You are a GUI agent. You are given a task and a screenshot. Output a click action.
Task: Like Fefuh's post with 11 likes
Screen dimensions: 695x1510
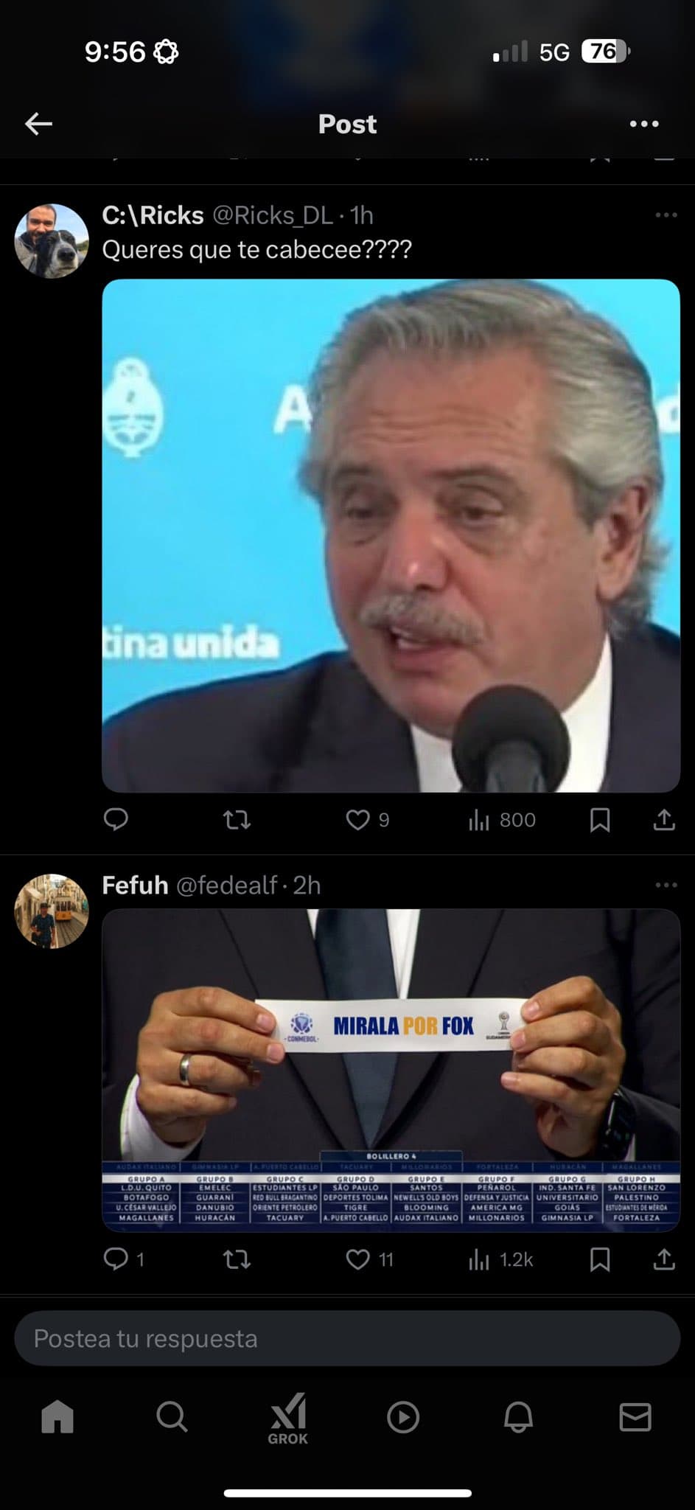[369, 1259]
